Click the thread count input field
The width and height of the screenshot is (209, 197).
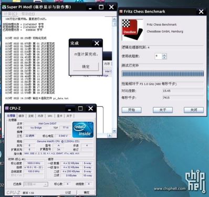point(159,56)
